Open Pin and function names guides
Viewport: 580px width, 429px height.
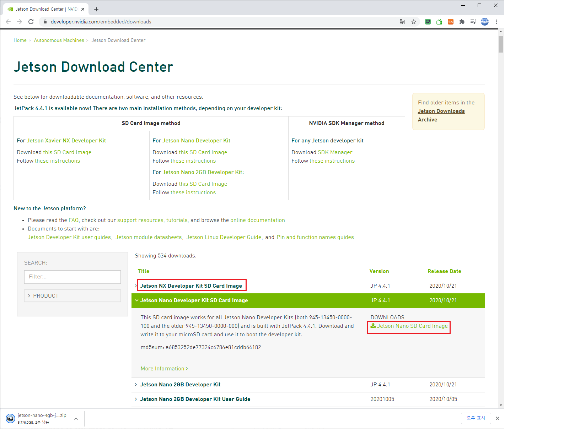click(315, 237)
